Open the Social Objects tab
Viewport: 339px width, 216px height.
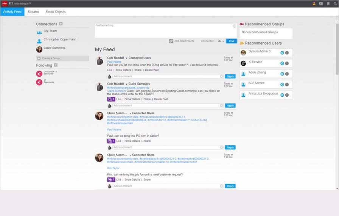coord(56,12)
